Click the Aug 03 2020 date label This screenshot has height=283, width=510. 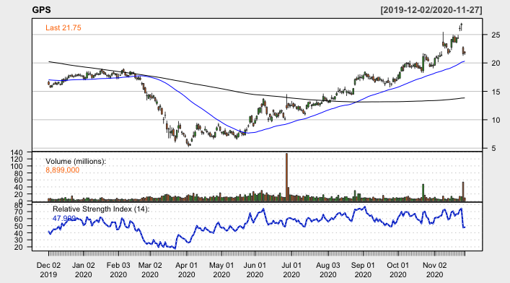click(x=327, y=270)
